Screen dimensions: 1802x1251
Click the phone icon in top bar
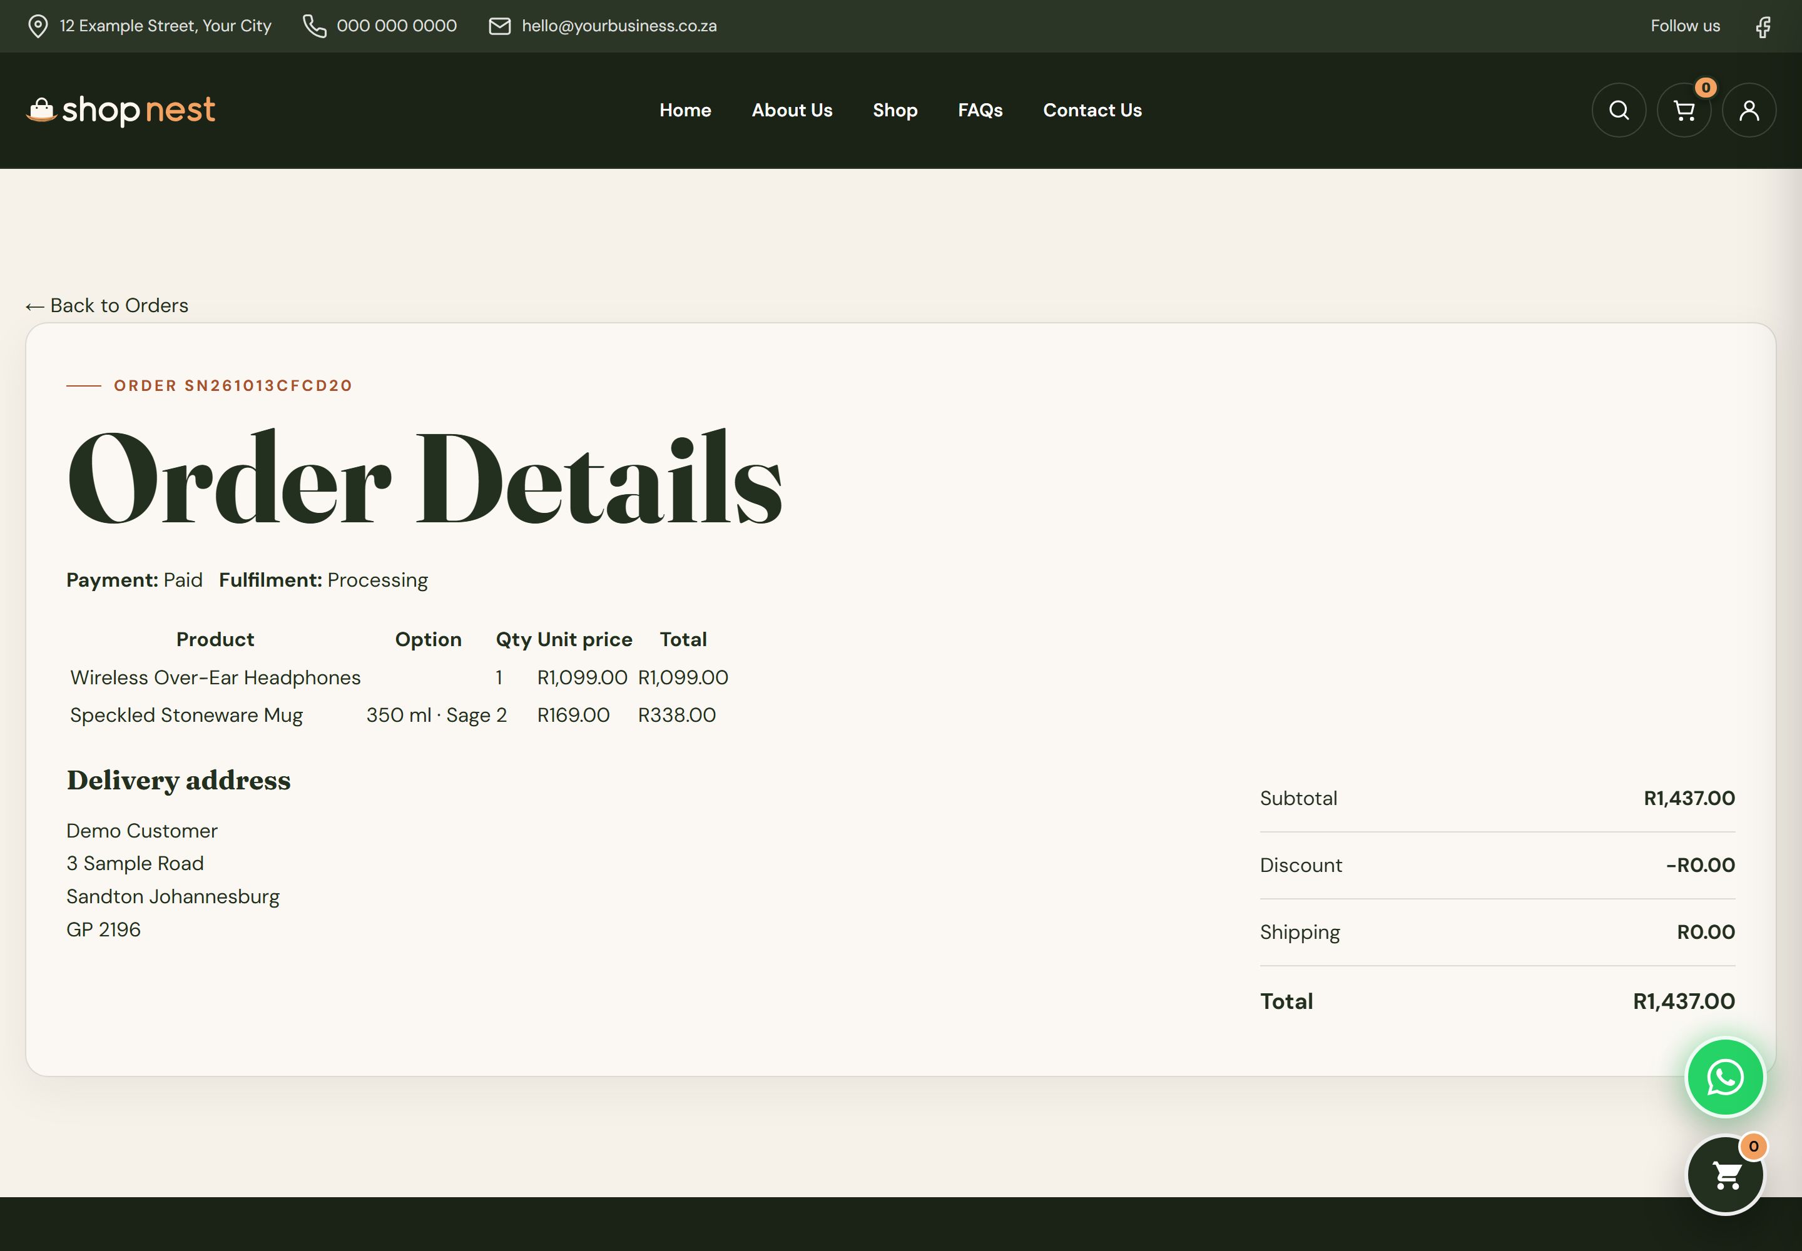[x=315, y=26]
